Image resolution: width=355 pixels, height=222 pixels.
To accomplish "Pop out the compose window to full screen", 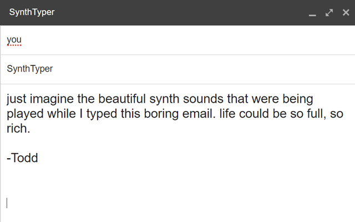I will tap(329, 13).
